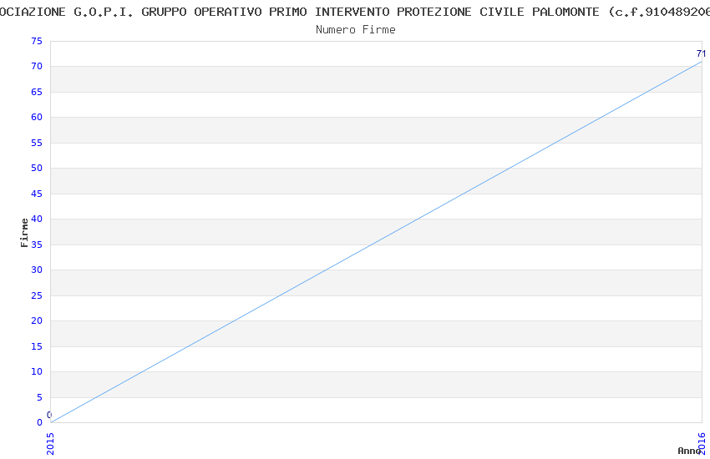Screen dimensions: 710x459
Task: Click the data point label 0 near origin
Action: pos(49,415)
